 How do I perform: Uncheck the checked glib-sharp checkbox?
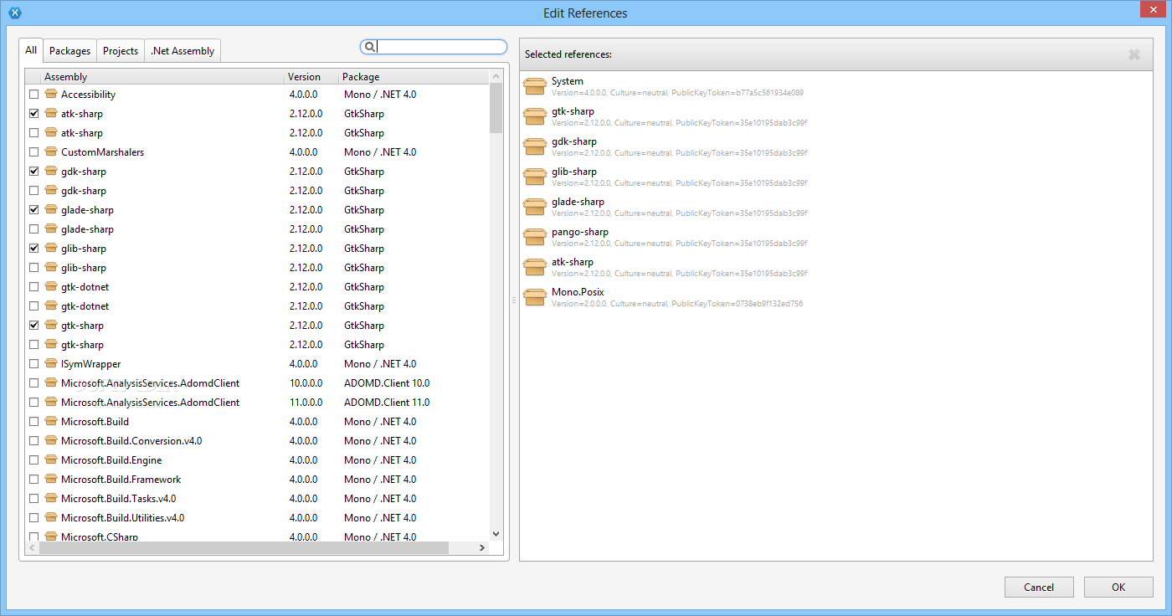[x=33, y=249]
